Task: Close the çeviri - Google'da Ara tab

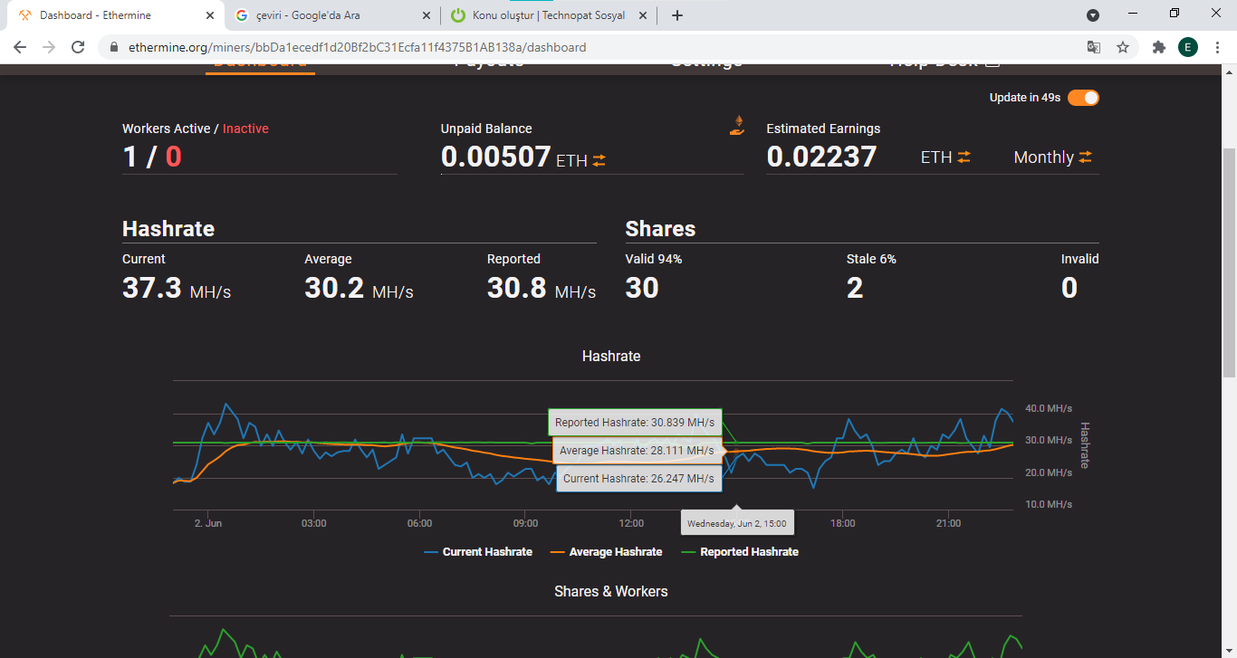Action: (427, 15)
